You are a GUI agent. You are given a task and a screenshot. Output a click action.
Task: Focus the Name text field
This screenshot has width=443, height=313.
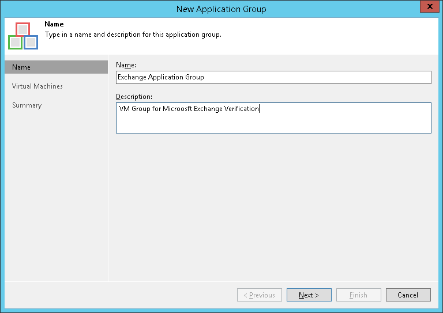pos(273,77)
